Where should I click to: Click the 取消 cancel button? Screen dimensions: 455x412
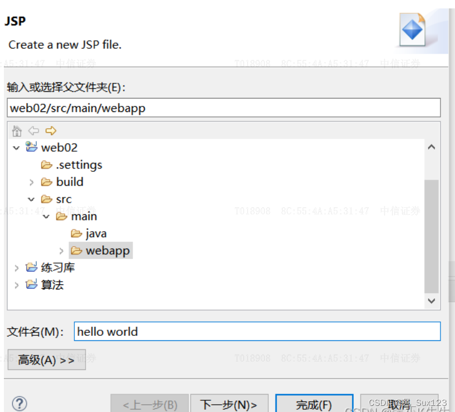[x=399, y=403]
